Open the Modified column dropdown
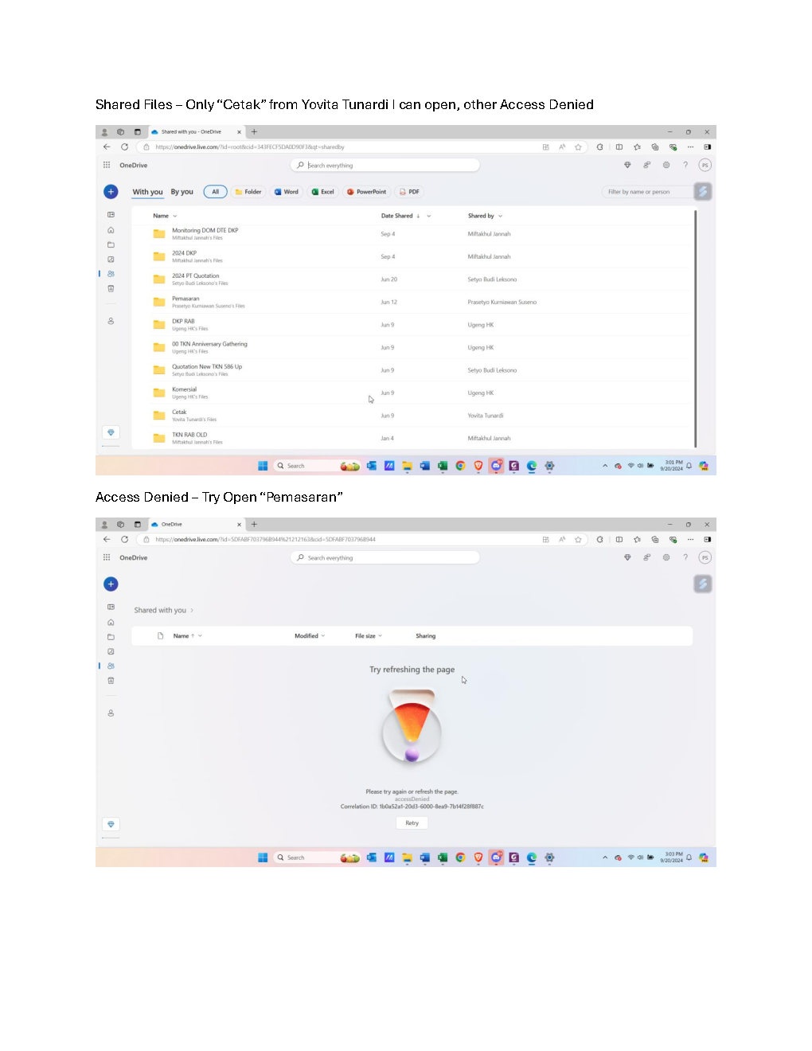 [x=322, y=636]
